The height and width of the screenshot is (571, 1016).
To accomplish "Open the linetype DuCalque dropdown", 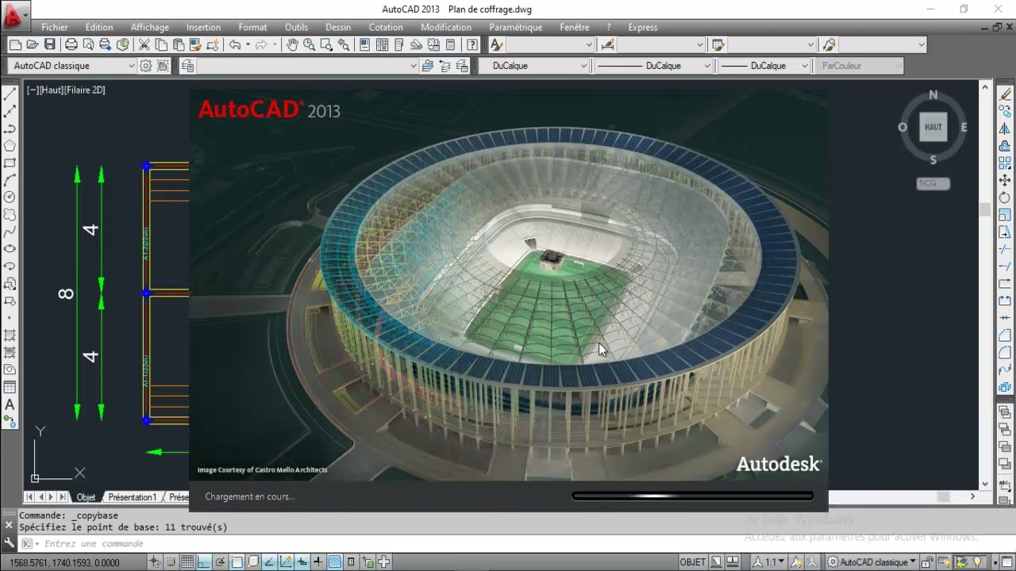I will [653, 66].
